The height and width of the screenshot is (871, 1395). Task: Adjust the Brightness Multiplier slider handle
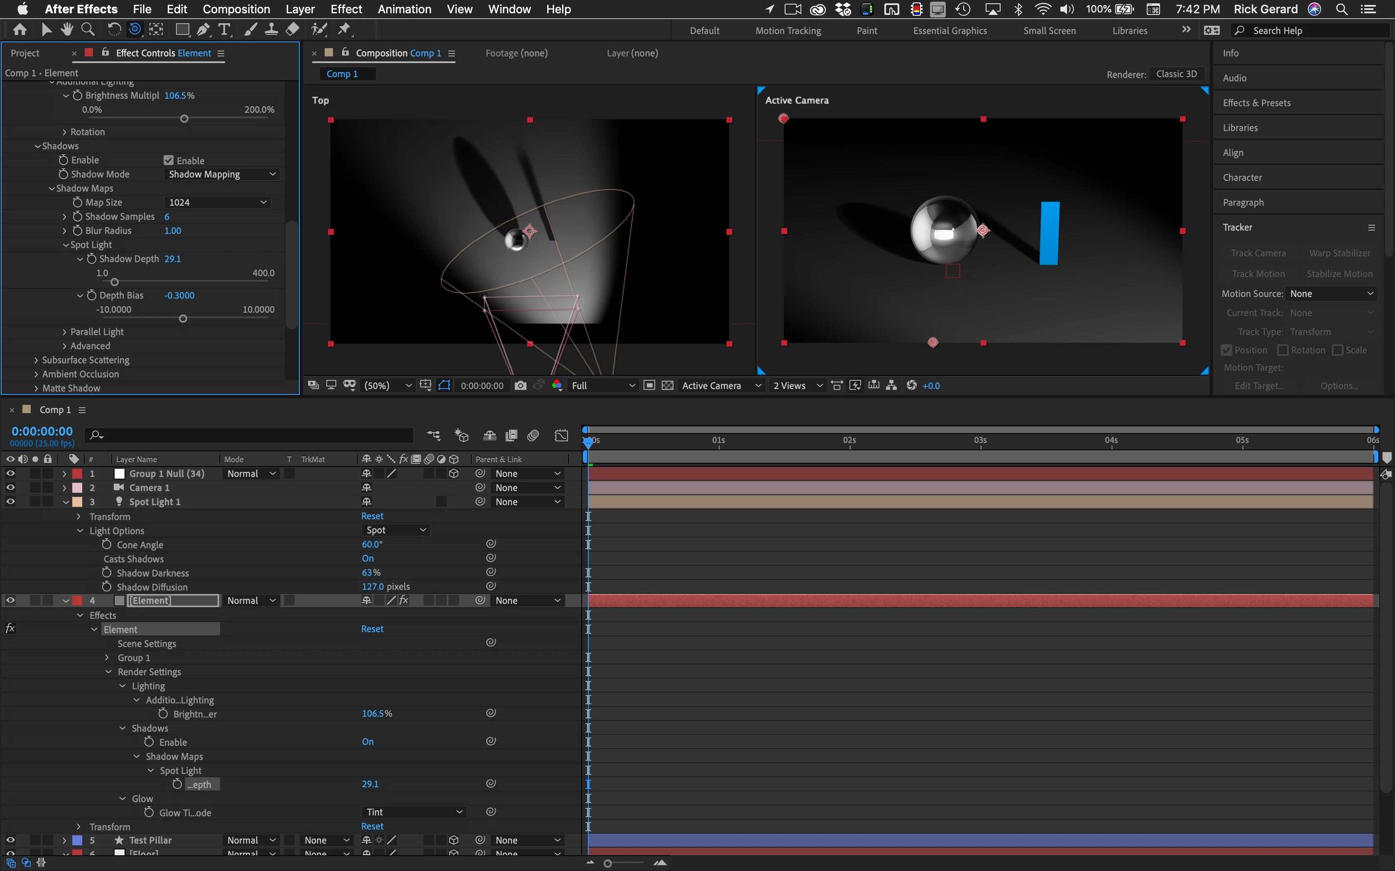(184, 119)
